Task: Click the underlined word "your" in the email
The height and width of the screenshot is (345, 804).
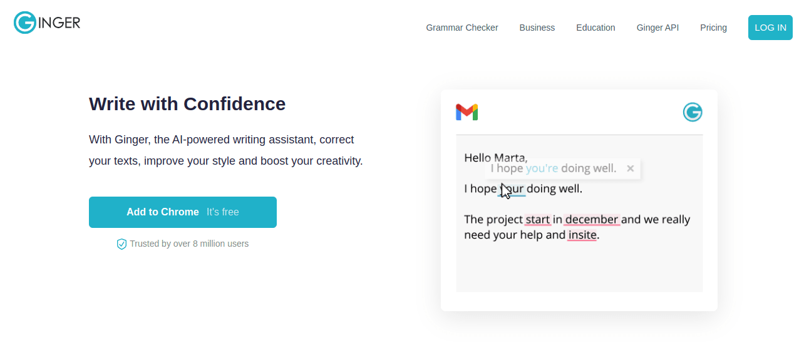Action: click(512, 188)
